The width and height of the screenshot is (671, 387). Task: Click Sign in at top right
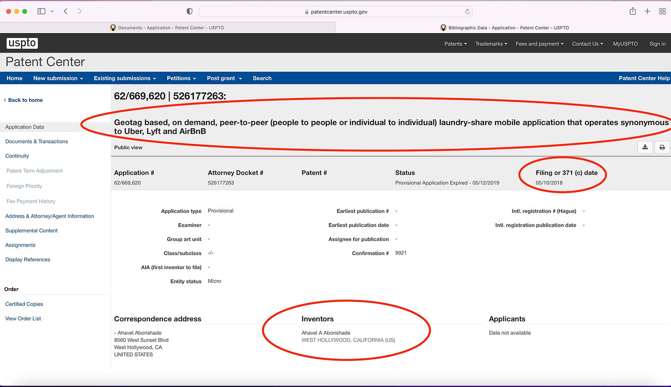tap(657, 44)
